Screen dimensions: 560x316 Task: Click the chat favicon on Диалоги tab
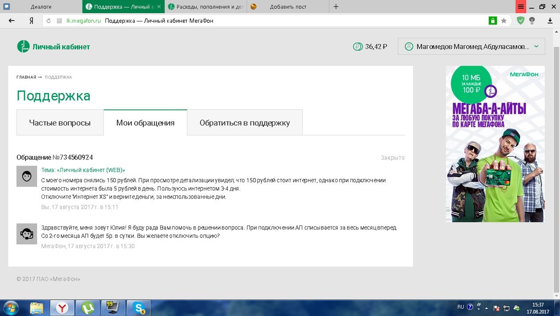[7, 7]
